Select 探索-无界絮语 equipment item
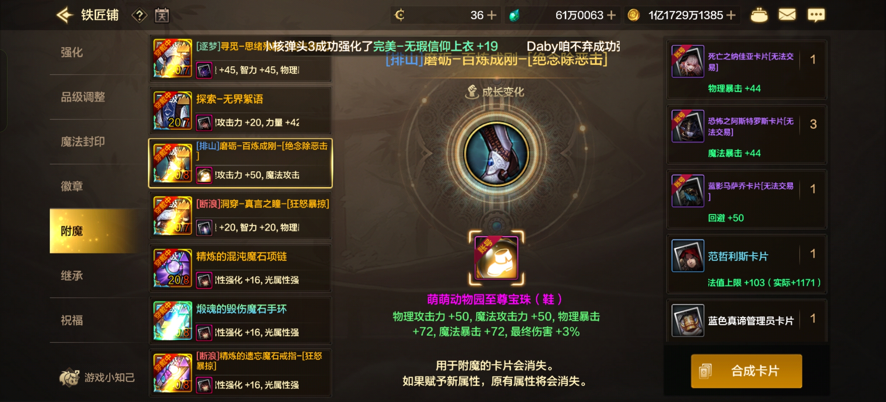The height and width of the screenshot is (402, 886). [x=241, y=111]
